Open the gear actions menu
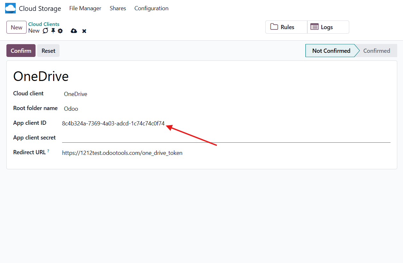This screenshot has width=403, height=263. coord(60,31)
